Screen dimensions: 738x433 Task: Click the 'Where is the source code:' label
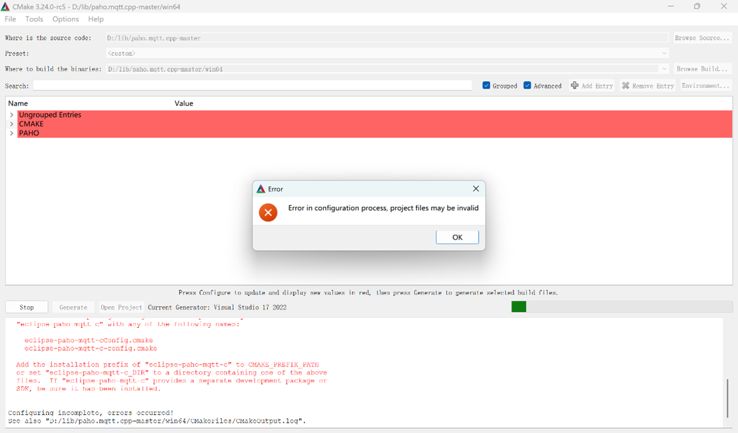coord(48,38)
